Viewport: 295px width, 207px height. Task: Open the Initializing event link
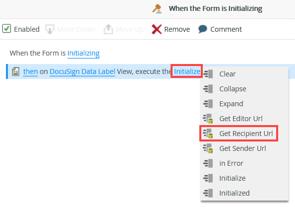pos(83,53)
